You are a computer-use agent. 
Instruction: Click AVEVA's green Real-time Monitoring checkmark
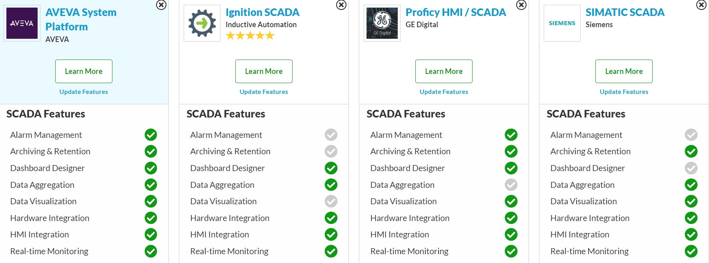151,251
